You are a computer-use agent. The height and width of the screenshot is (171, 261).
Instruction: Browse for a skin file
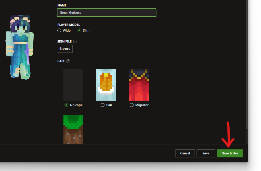pos(65,49)
